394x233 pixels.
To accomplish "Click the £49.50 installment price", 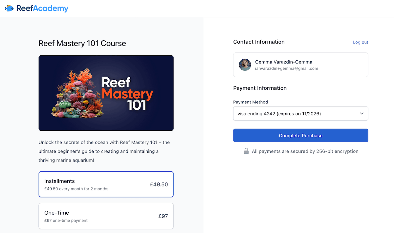I will (x=159, y=184).
